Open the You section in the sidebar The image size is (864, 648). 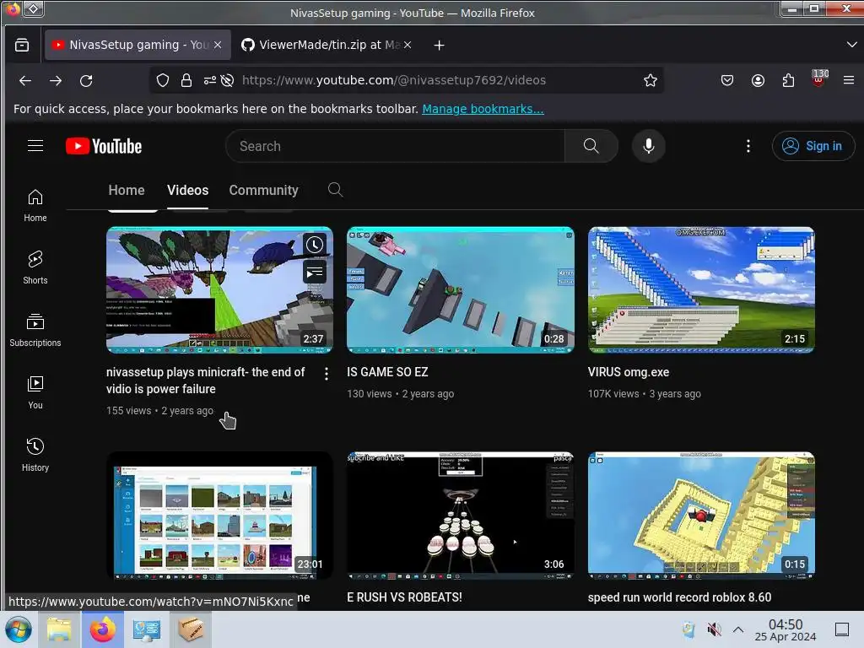click(x=35, y=392)
